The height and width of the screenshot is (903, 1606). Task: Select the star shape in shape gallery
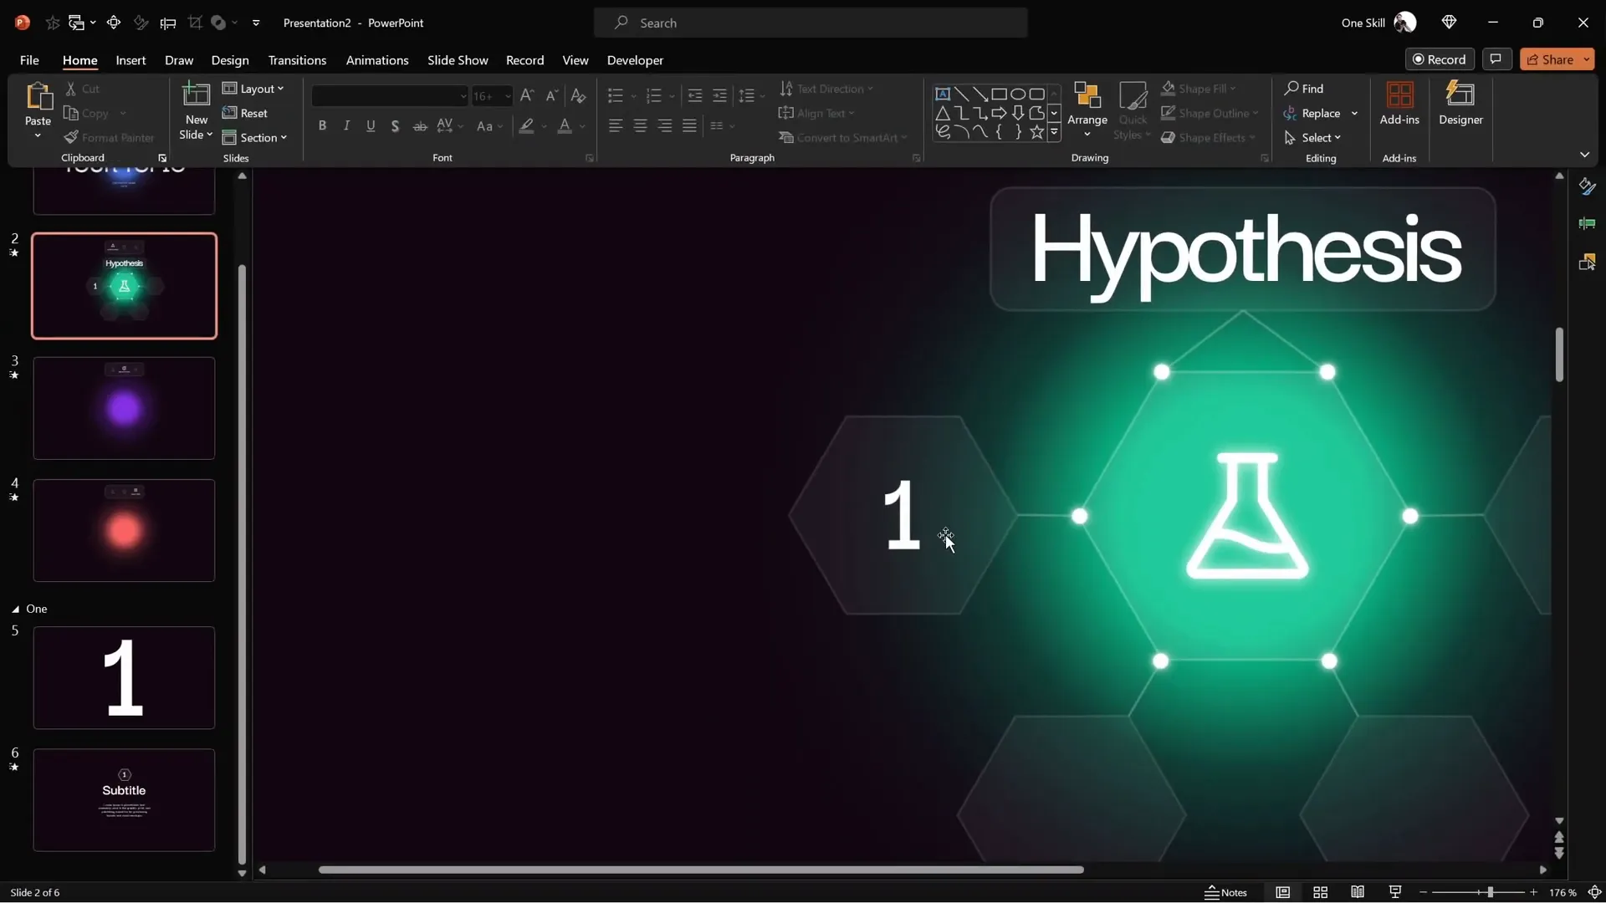pos(1036,132)
